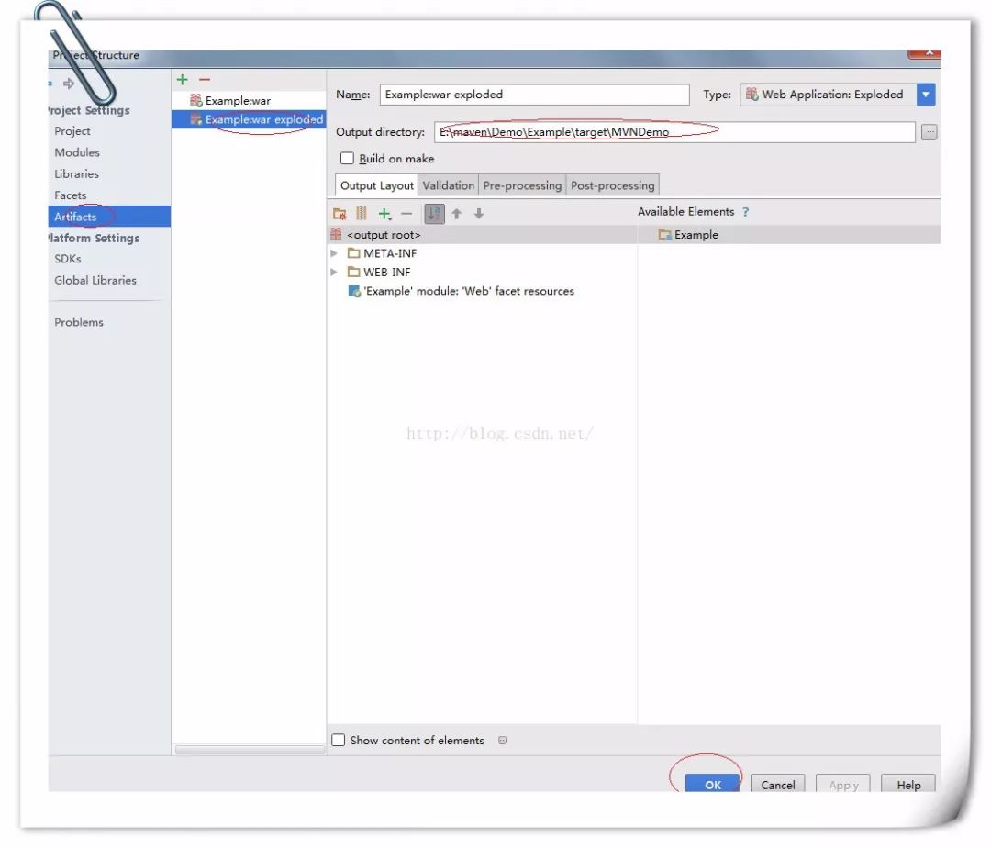Expand the META-INF folder node
Image resolution: width=991 pixels, height=848 pixels.
[x=334, y=253]
